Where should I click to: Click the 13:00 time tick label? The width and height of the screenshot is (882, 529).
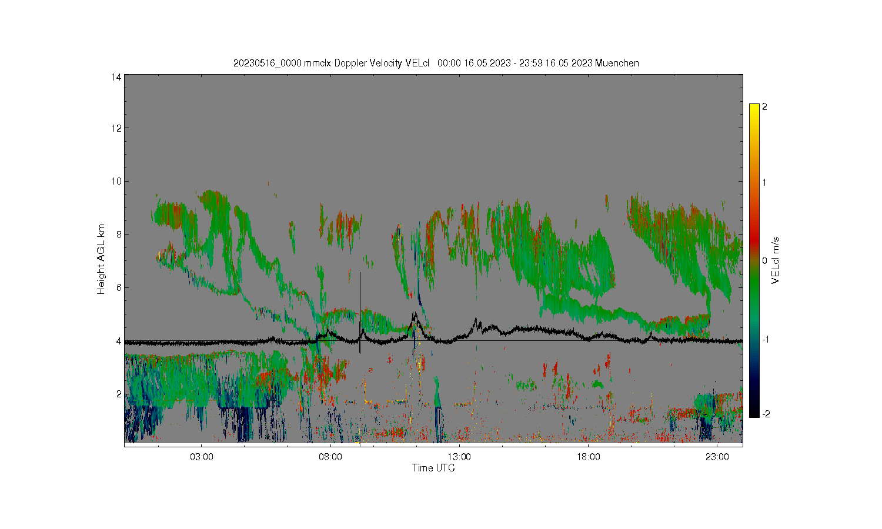click(x=459, y=457)
